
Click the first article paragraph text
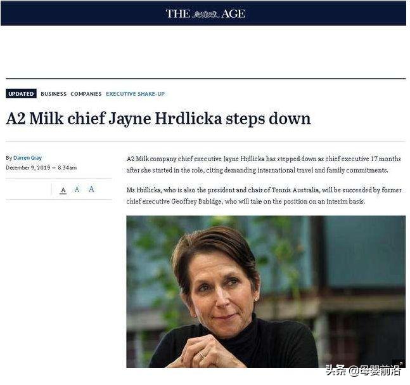tap(264, 164)
